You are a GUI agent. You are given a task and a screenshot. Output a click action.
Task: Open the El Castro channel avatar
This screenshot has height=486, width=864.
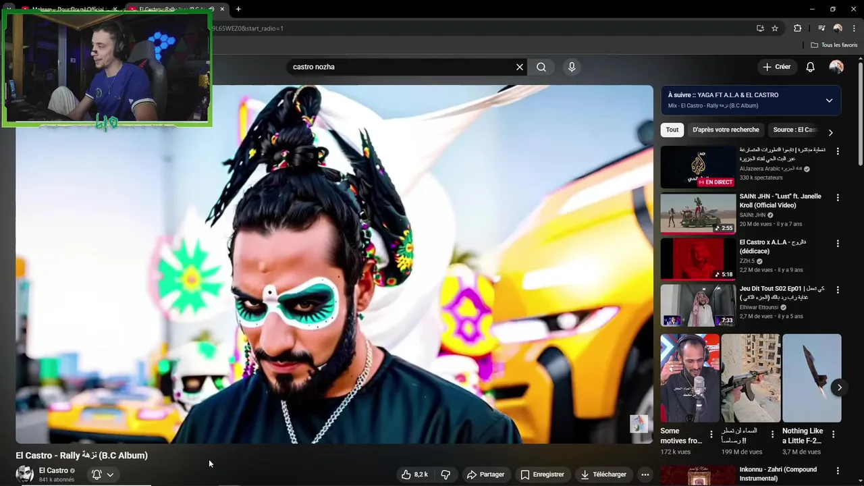(x=25, y=475)
